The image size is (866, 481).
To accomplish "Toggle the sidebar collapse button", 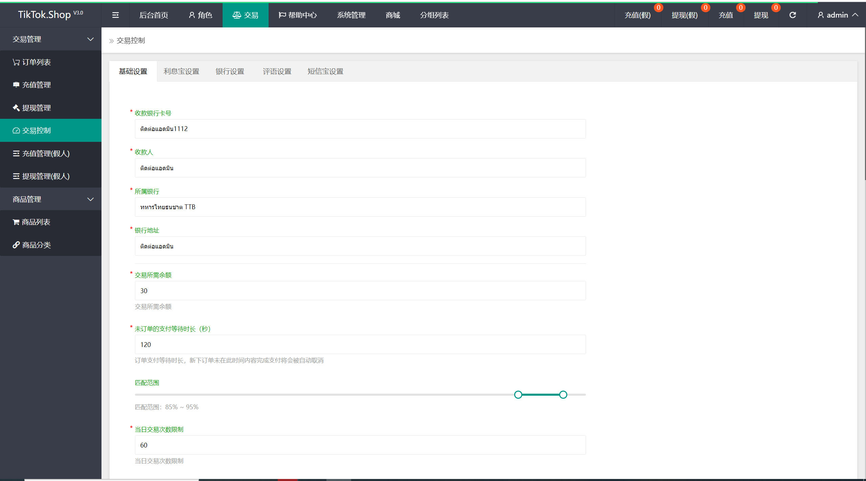I will coord(115,15).
